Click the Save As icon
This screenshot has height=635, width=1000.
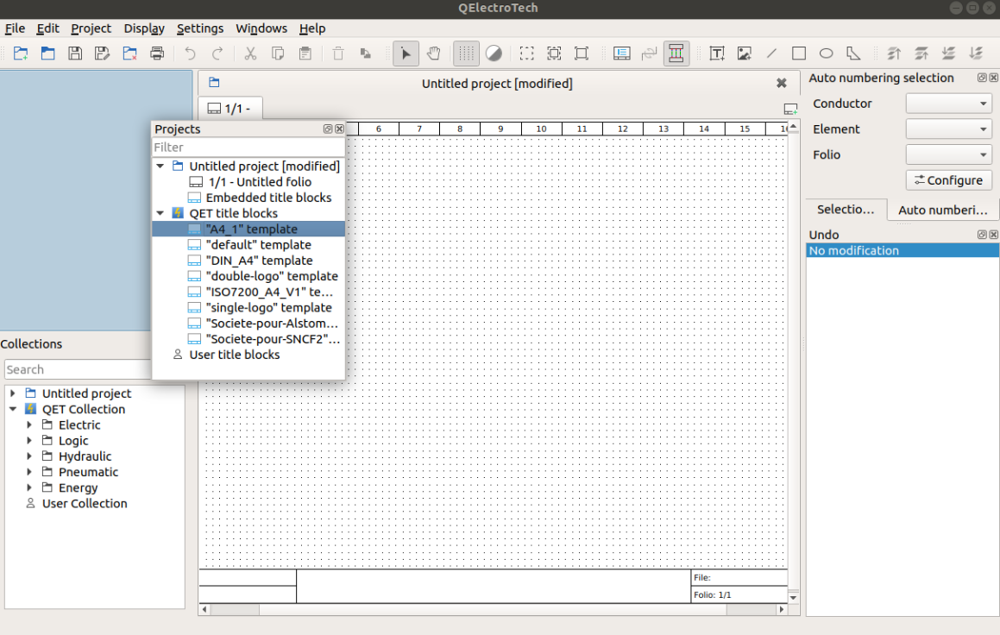[x=102, y=53]
